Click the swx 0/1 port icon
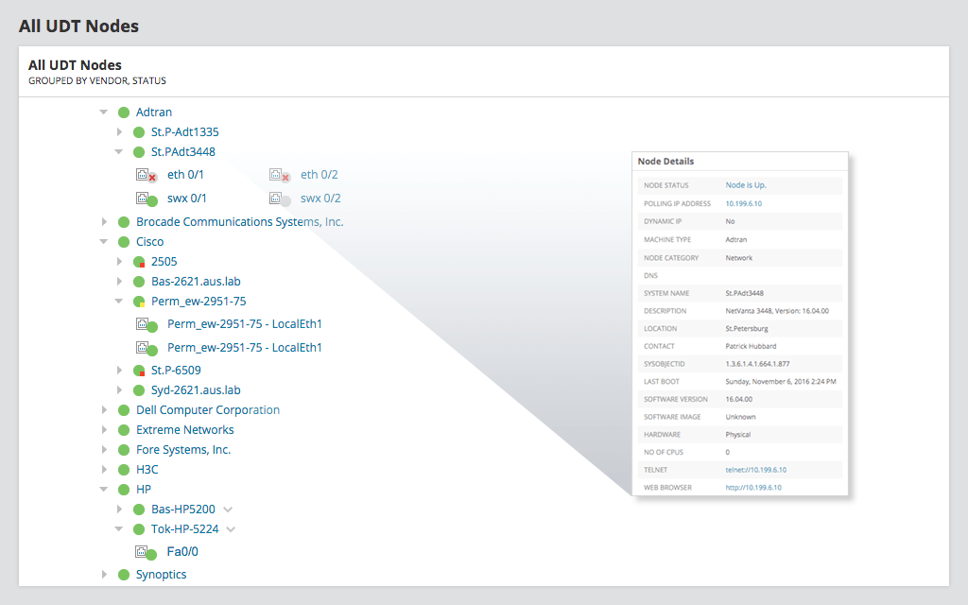 (146, 199)
